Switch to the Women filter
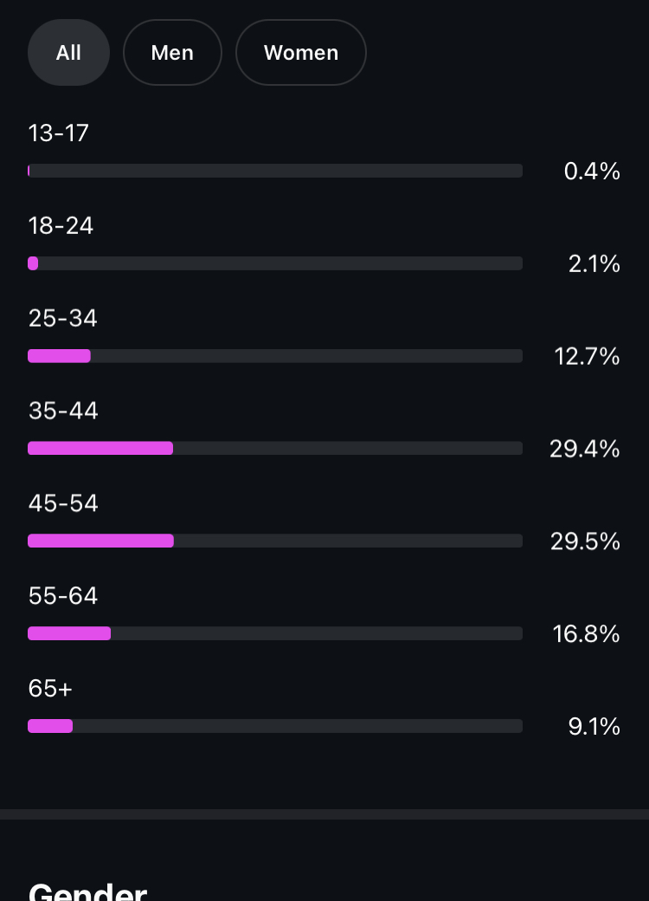 [x=300, y=52]
